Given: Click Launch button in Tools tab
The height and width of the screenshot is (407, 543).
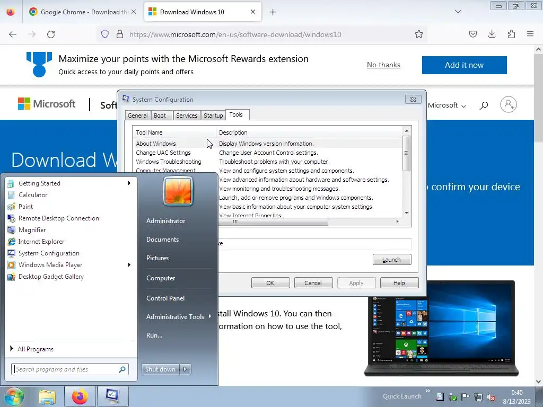Looking at the screenshot, I should point(392,260).
